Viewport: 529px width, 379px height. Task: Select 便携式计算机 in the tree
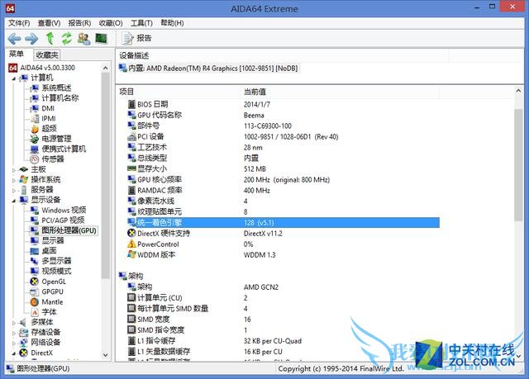tap(64, 149)
